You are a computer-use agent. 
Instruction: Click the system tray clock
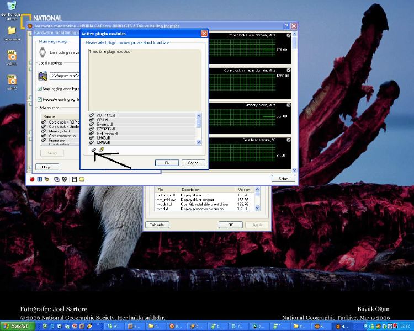pyautogui.click(x=405, y=327)
